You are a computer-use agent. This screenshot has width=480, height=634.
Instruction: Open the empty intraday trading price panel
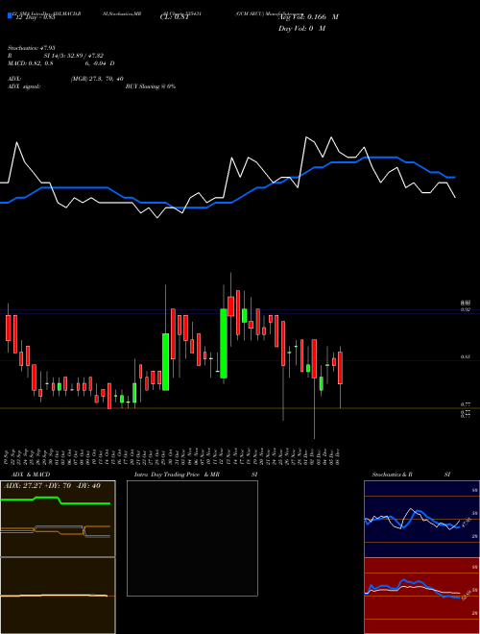(192, 538)
